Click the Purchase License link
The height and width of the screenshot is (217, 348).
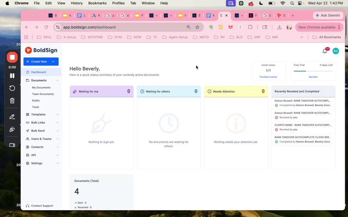[268, 77]
